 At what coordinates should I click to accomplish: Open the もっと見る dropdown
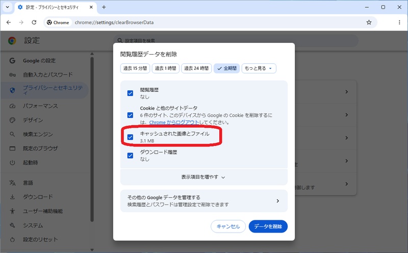pos(259,68)
